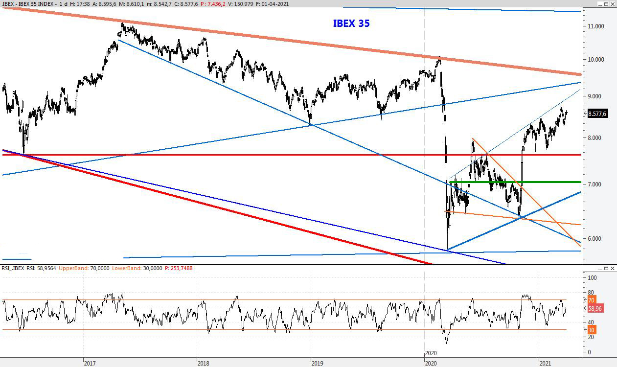Close the RSI indicator panel
The image size is (617, 367).
[612, 269]
